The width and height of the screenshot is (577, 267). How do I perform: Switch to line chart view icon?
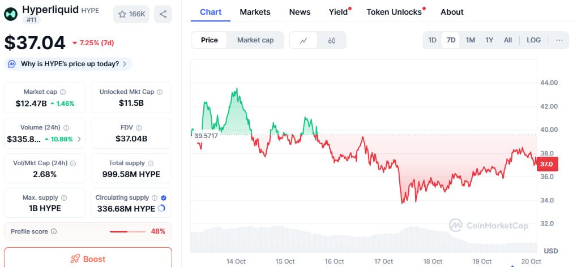tap(304, 40)
